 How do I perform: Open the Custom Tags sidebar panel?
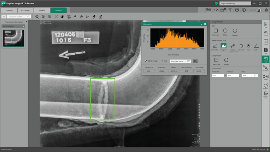point(266,95)
